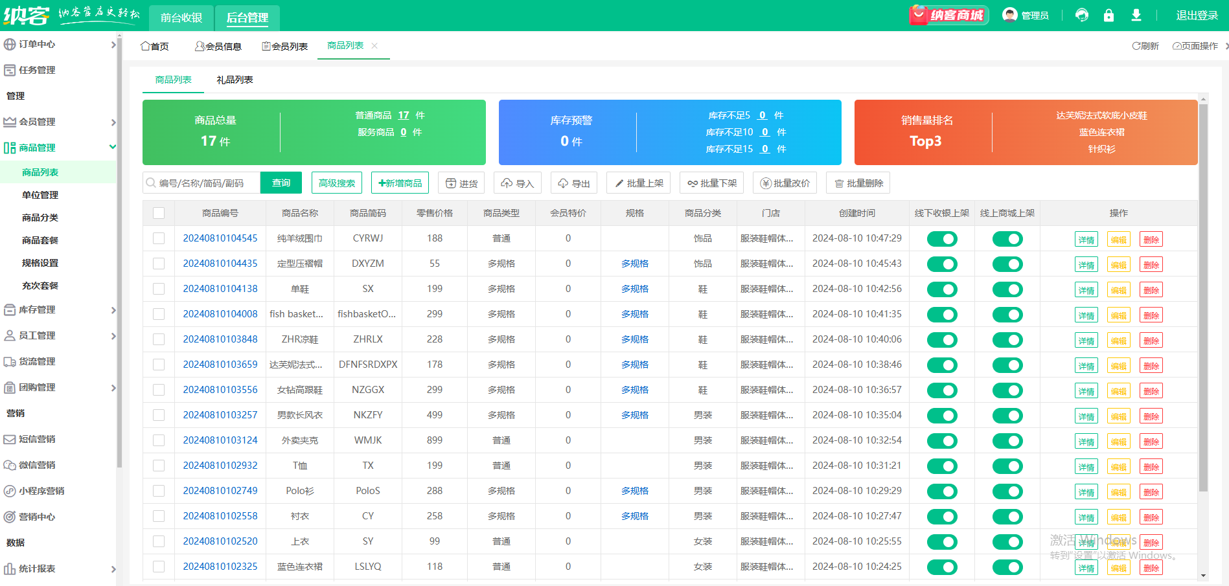Toggle 线上商城上架 switch for 外卖夹克
Screen dimensions: 1229x586
[1007, 441]
